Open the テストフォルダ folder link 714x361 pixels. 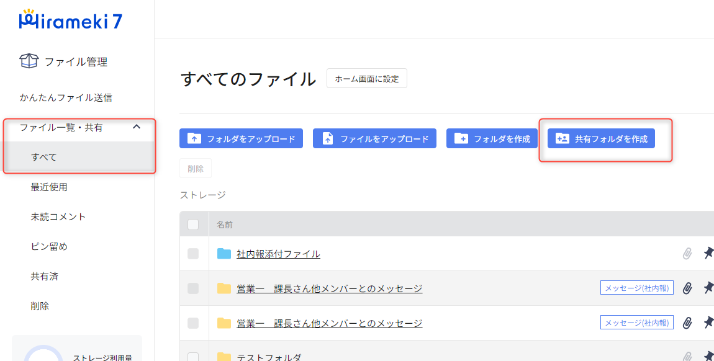pyautogui.click(x=269, y=357)
